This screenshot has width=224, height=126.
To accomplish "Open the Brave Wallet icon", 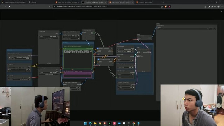I will [212, 7].
